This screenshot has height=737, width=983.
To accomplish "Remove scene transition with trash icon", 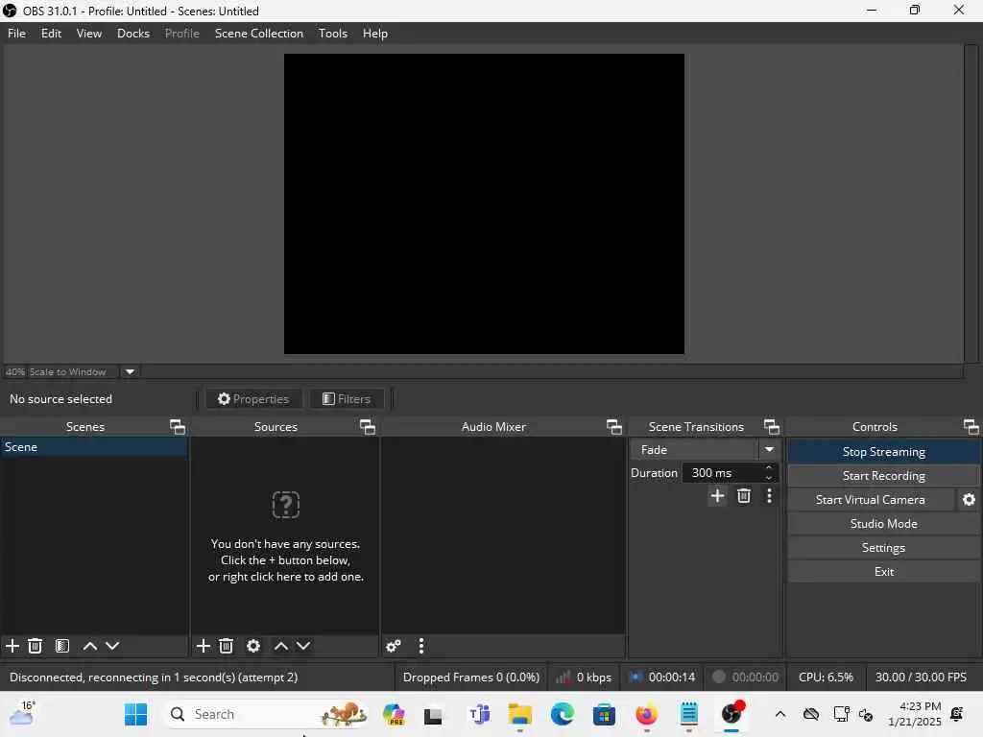I will 744,496.
